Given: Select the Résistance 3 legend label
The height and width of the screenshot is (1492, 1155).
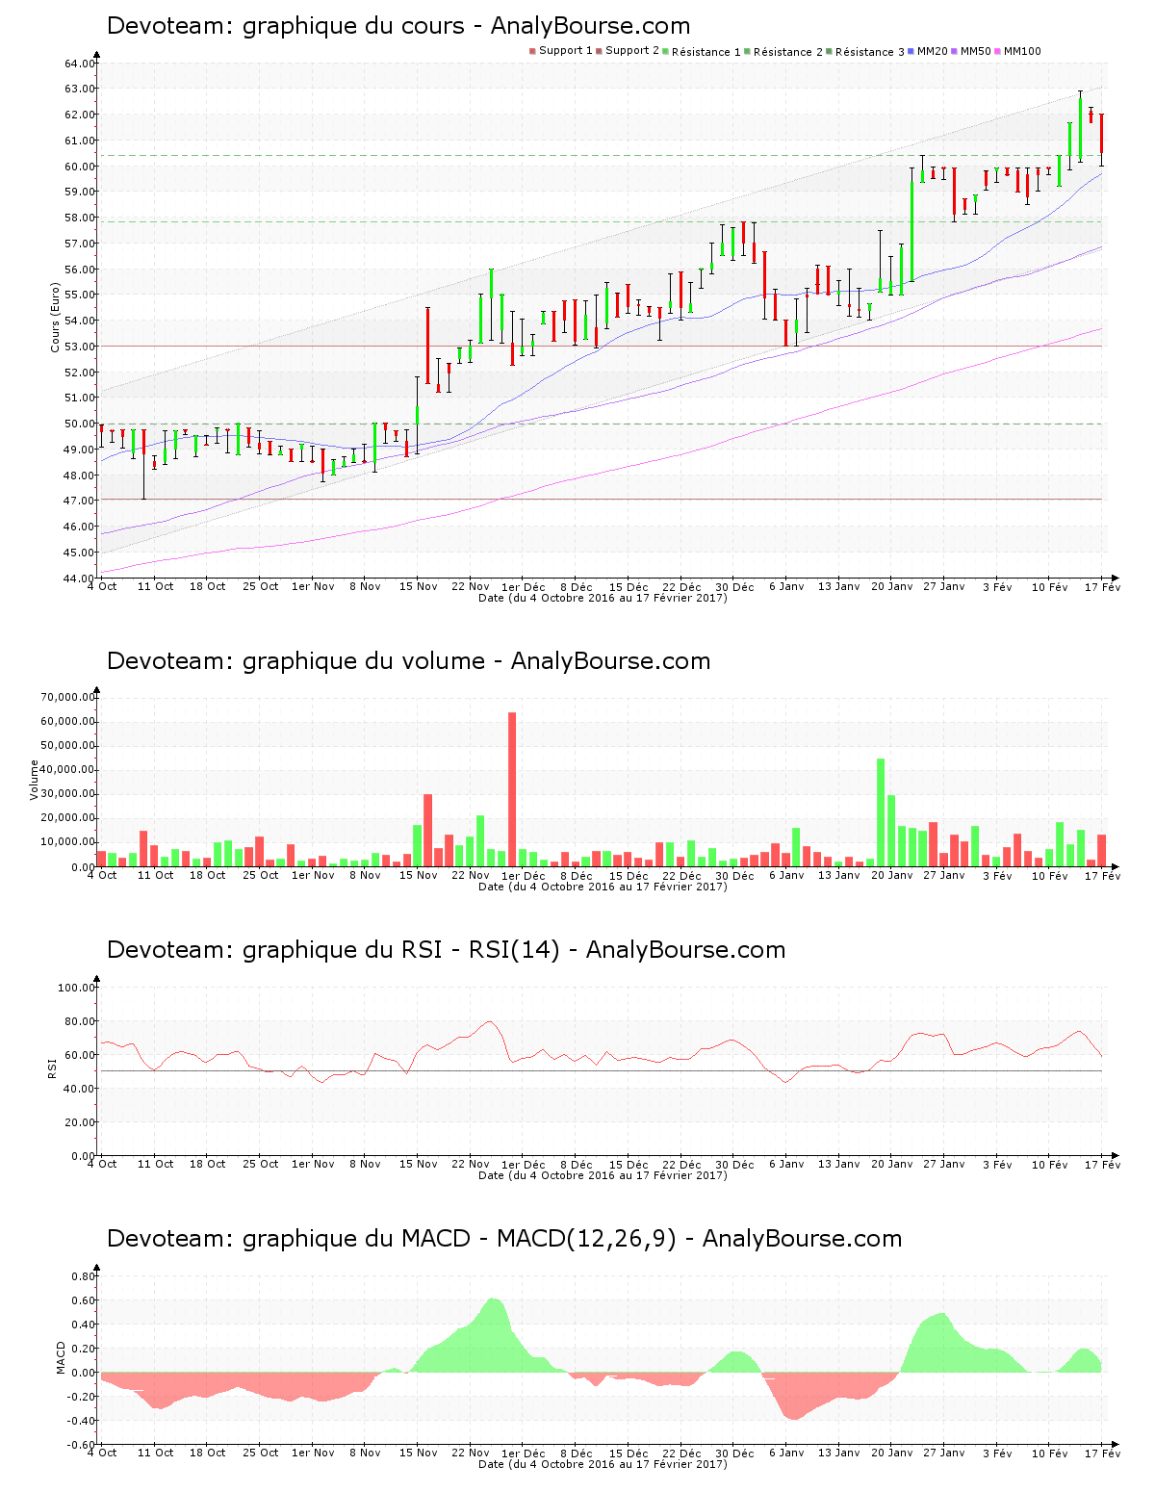Looking at the screenshot, I should 870,52.
